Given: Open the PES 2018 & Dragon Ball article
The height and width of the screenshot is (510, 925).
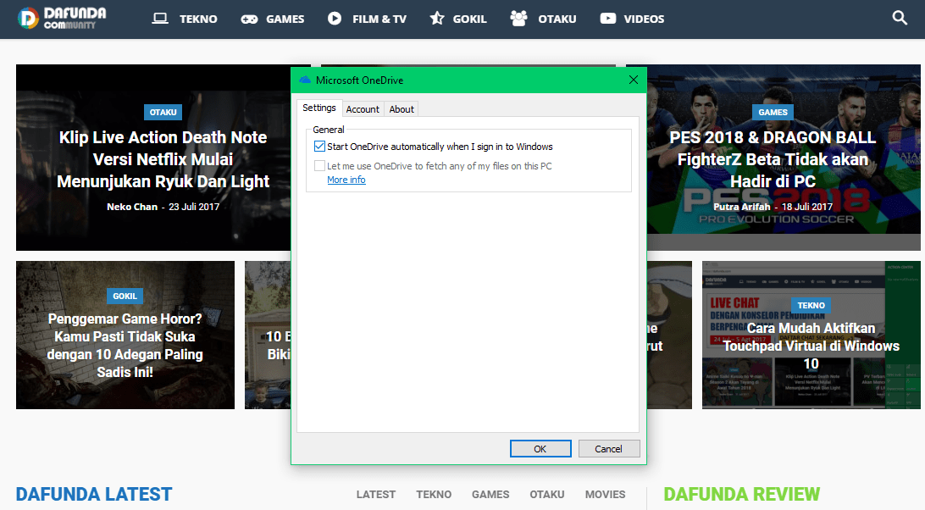Looking at the screenshot, I should (772, 159).
